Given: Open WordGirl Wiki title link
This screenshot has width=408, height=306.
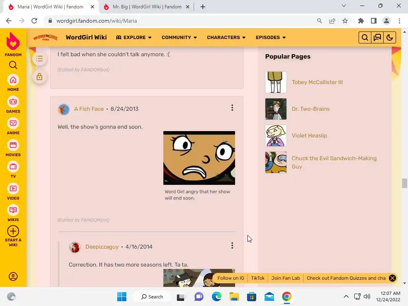Looking at the screenshot, I should (86, 37).
